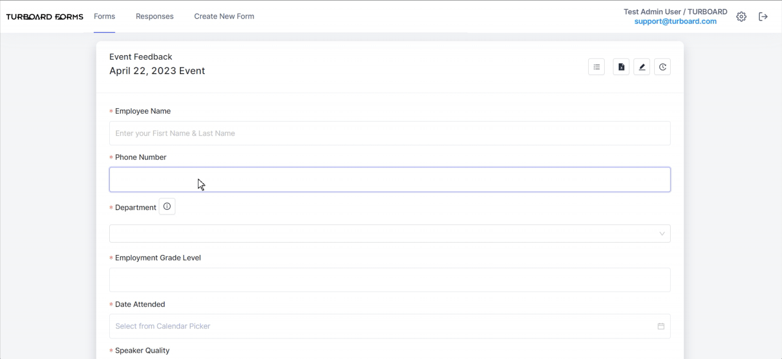This screenshot has height=359, width=782.
Task: Open the Responses tab
Action: [x=155, y=16]
